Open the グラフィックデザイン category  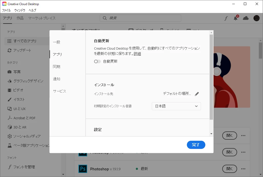tap(25, 81)
